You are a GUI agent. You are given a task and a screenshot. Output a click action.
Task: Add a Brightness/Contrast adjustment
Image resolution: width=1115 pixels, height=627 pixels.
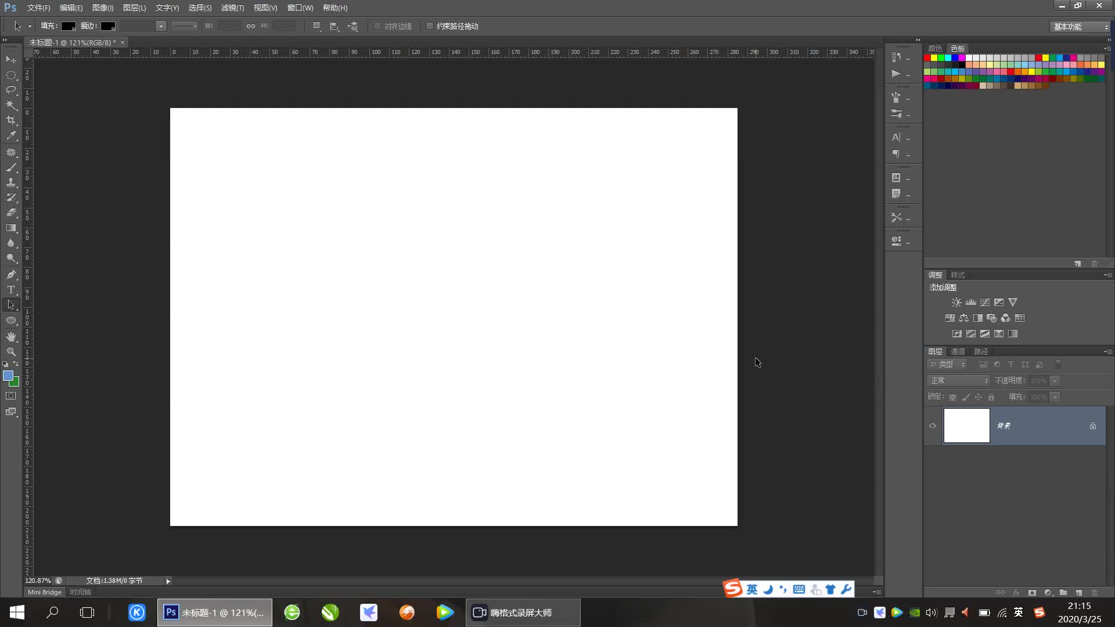point(956,302)
